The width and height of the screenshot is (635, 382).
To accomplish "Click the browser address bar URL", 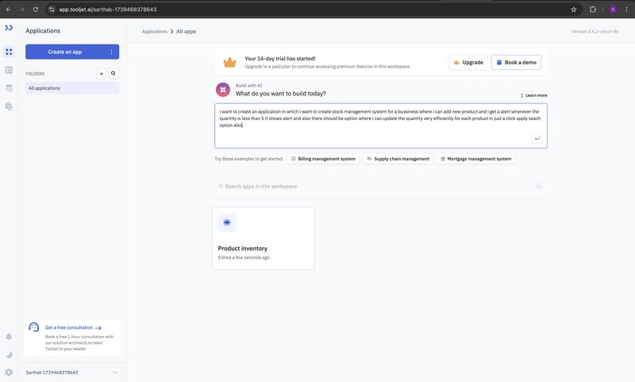I will [108, 10].
